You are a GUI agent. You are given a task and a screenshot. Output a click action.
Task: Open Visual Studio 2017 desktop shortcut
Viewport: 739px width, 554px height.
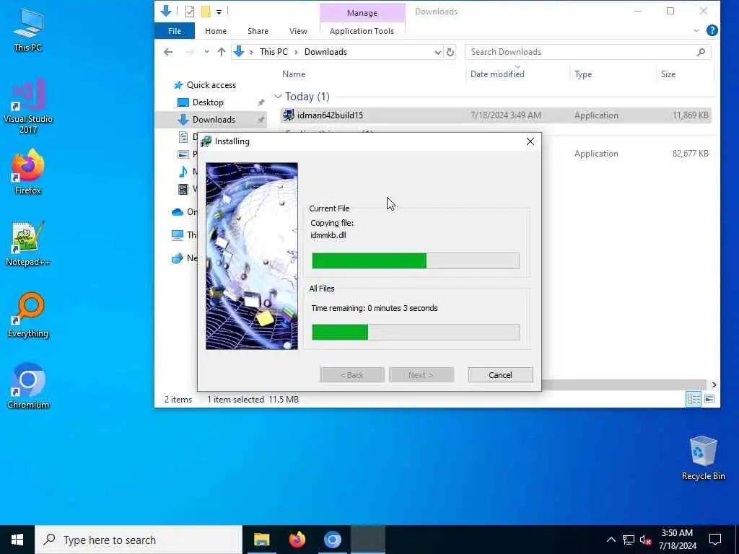(x=28, y=106)
